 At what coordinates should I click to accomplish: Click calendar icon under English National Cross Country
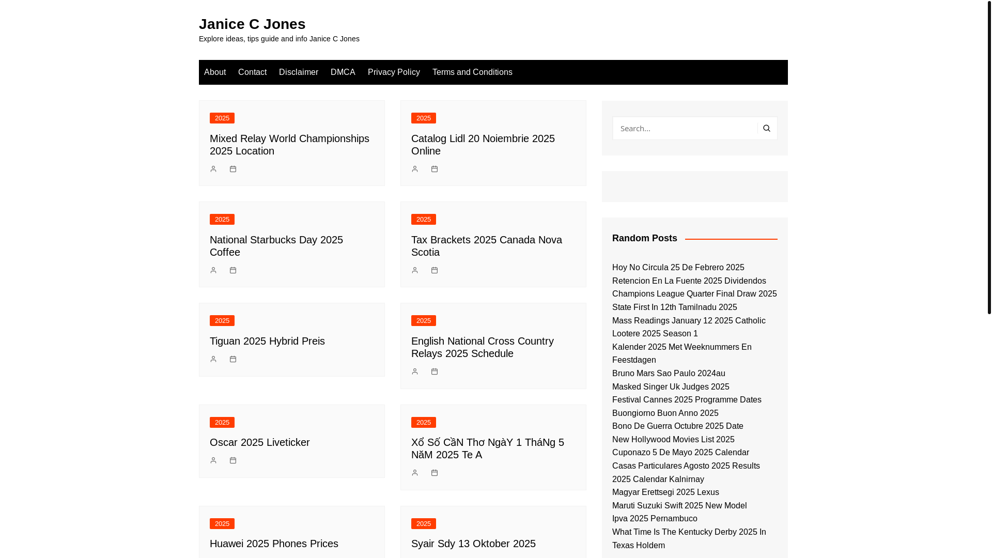click(435, 371)
